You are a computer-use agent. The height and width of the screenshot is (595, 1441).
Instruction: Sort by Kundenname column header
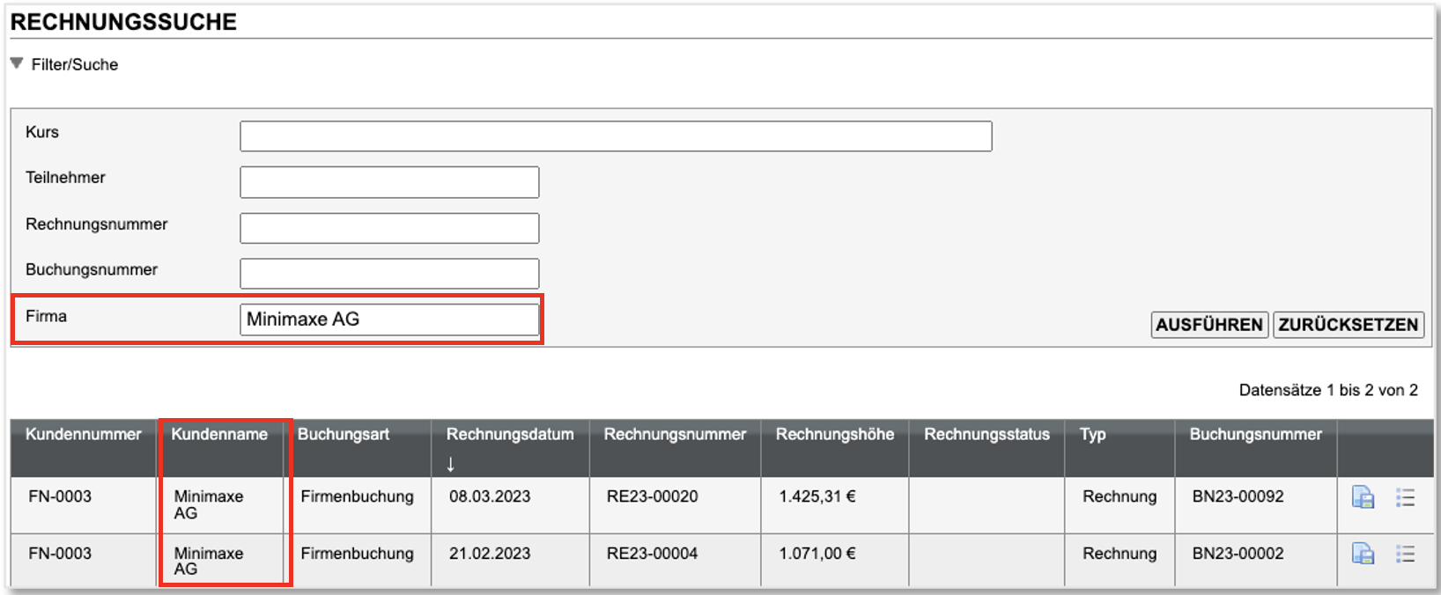[x=219, y=434]
